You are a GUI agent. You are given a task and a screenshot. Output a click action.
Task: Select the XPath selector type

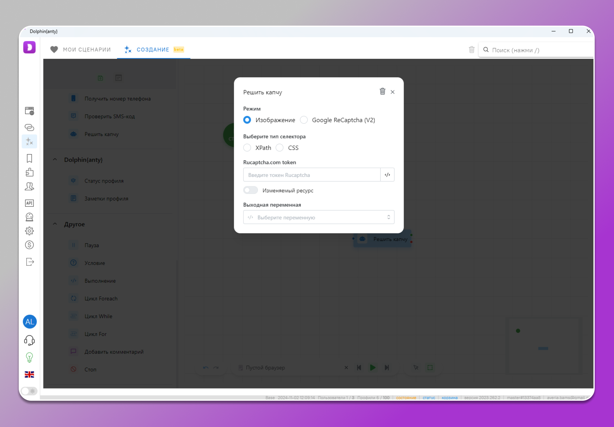tap(247, 148)
